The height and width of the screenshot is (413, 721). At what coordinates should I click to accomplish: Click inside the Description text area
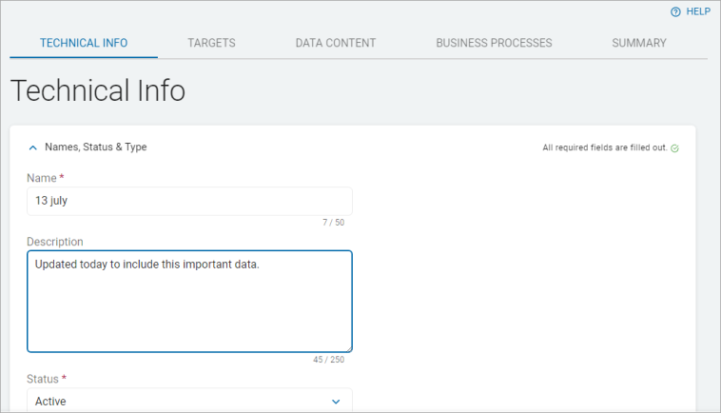pyautogui.click(x=189, y=302)
